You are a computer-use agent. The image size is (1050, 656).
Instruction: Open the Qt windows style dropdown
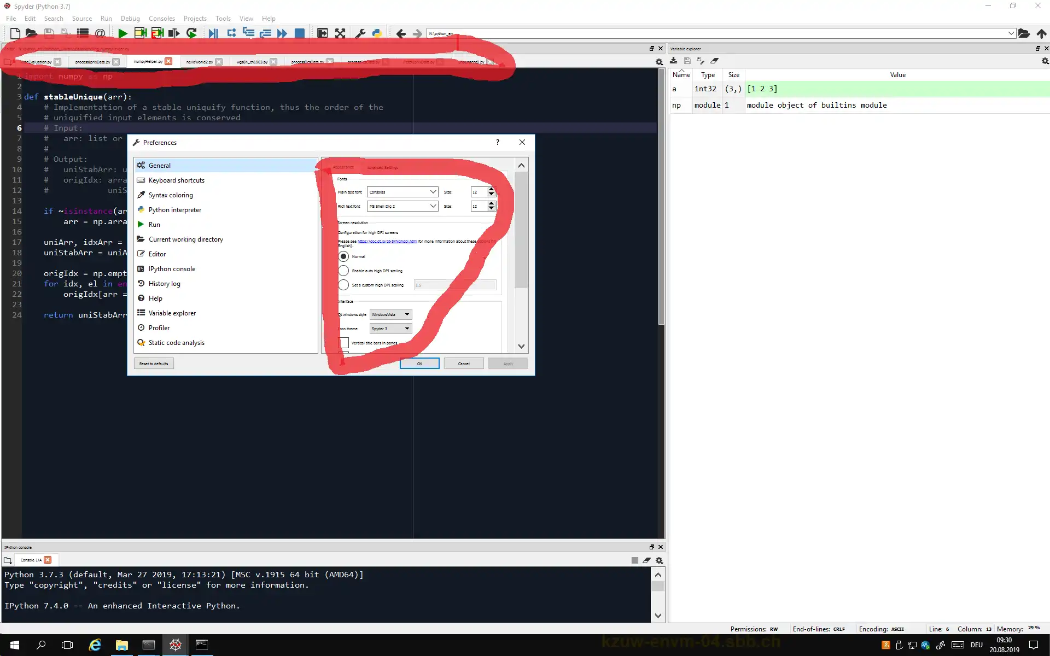[x=390, y=314]
